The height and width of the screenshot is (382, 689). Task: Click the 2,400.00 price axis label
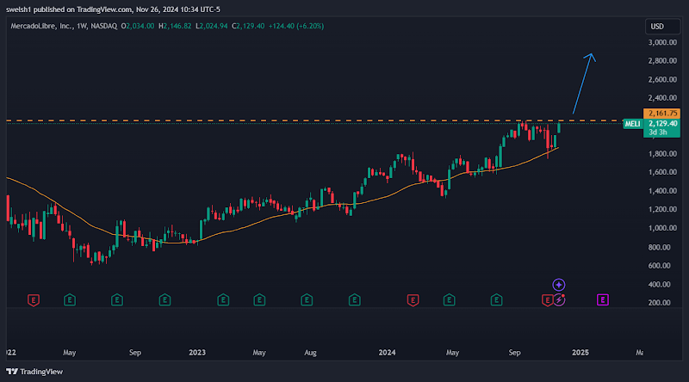click(662, 98)
